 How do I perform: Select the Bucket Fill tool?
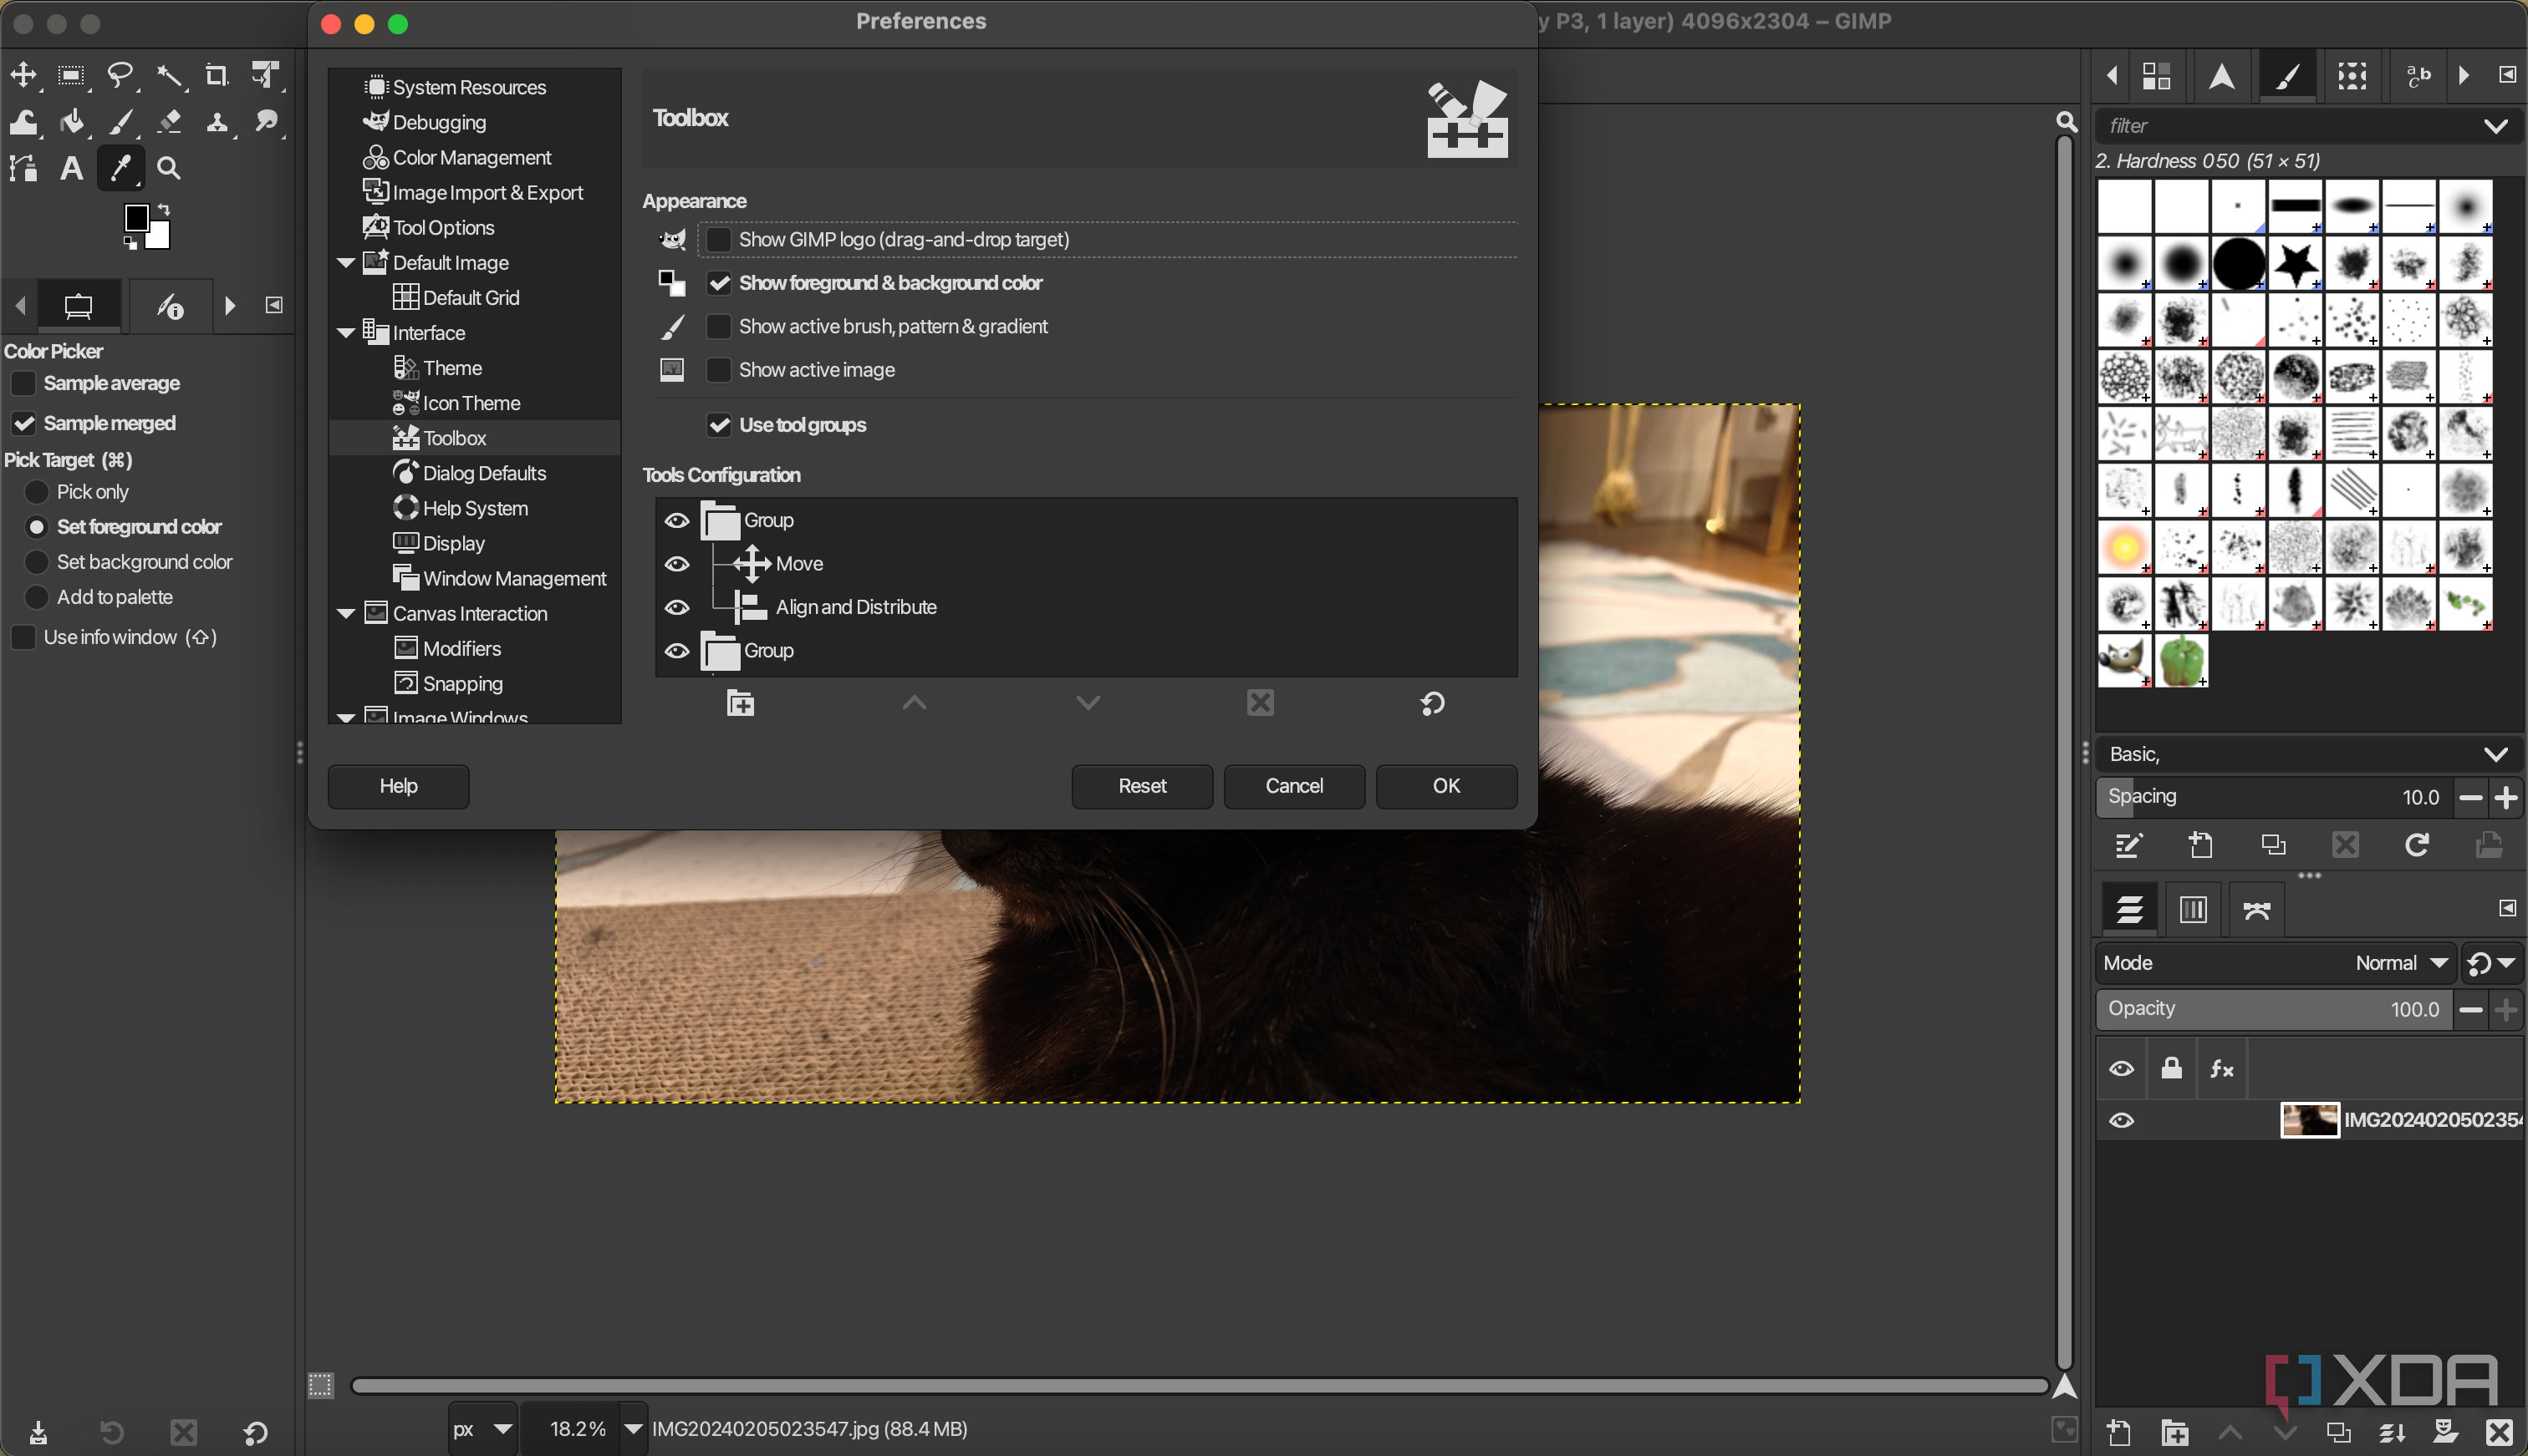tap(71, 122)
